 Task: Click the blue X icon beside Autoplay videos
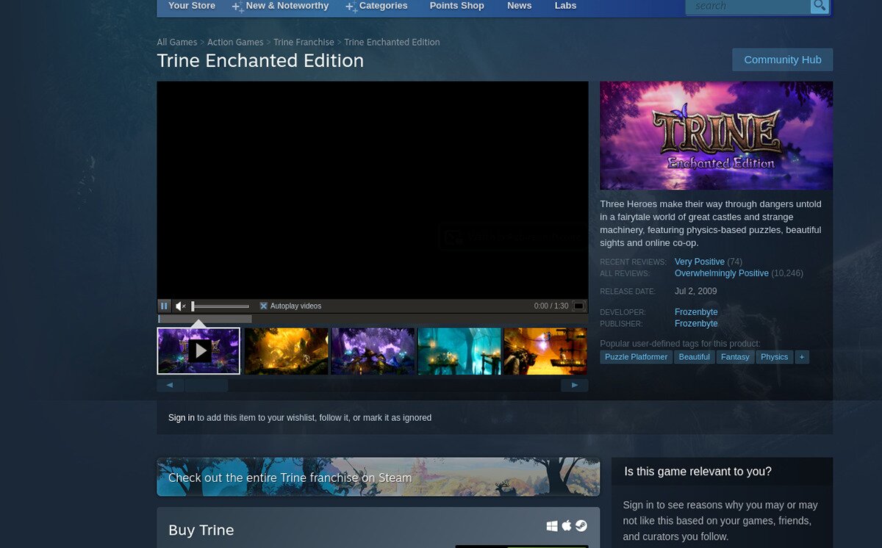coord(263,306)
